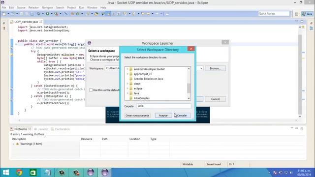Select the Problems tab
This screenshot has height=177, width=315.
21,129
